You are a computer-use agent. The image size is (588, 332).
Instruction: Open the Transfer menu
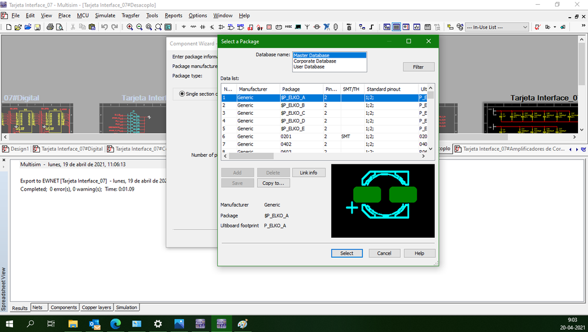pyautogui.click(x=131, y=15)
